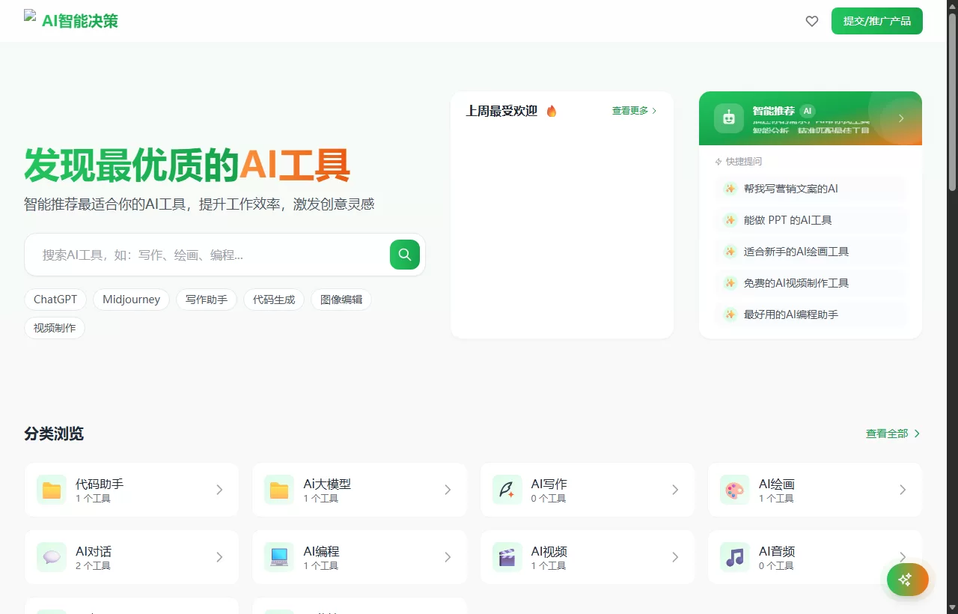Click the music note icon for AI音频

click(735, 557)
